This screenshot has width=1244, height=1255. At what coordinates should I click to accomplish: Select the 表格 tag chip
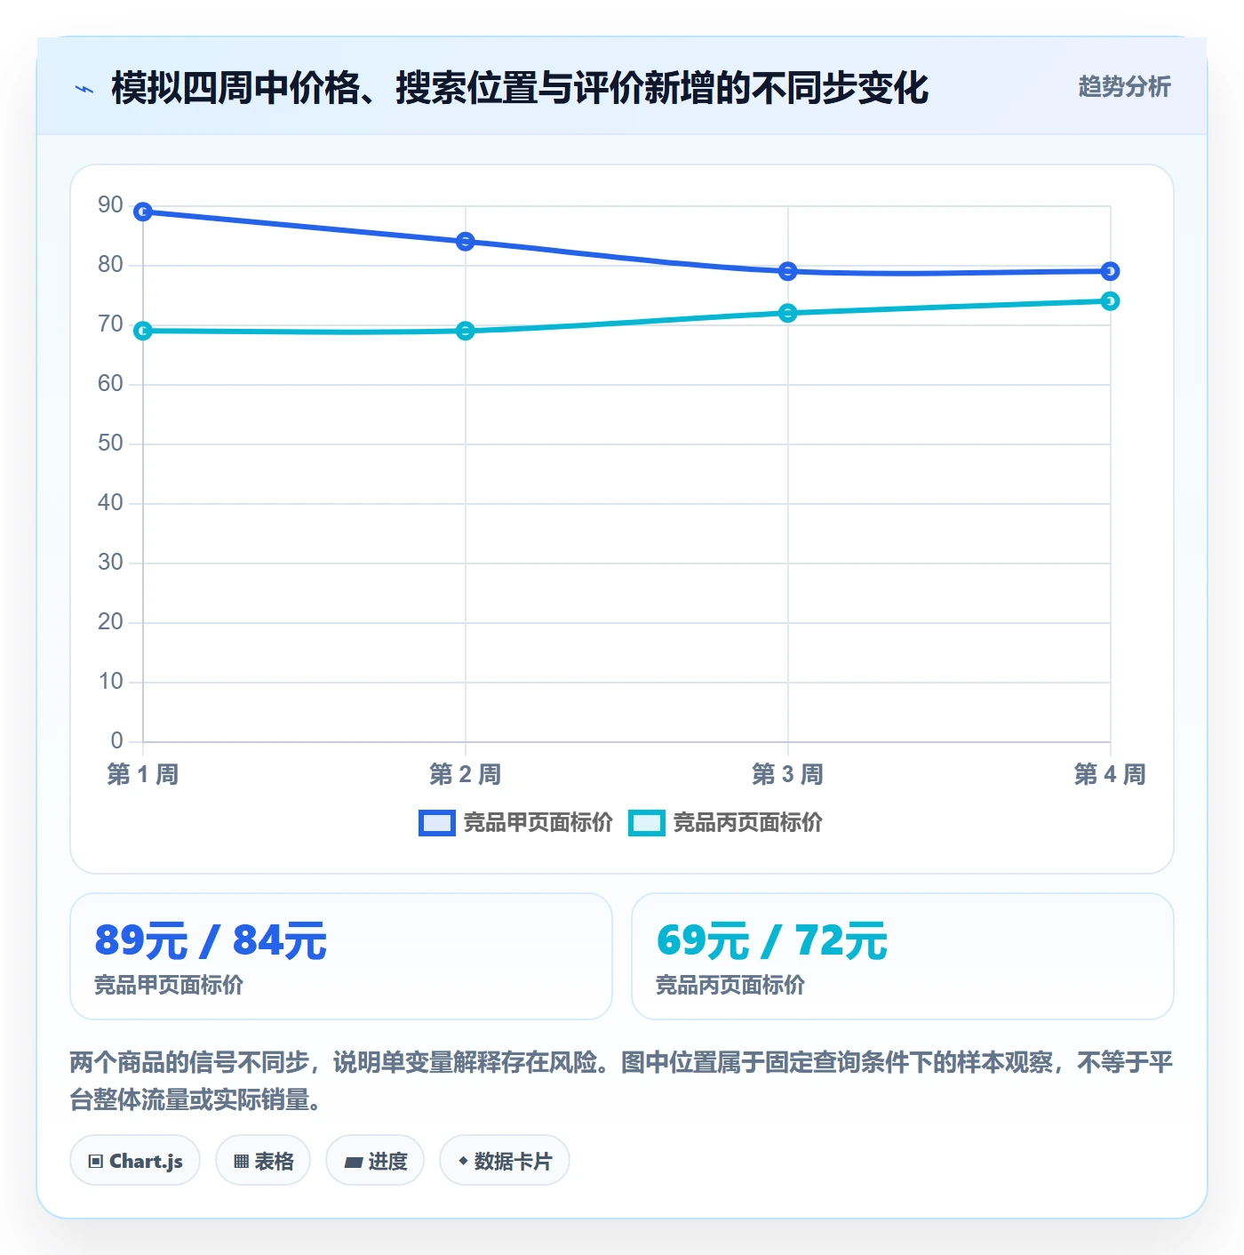[x=263, y=1161]
